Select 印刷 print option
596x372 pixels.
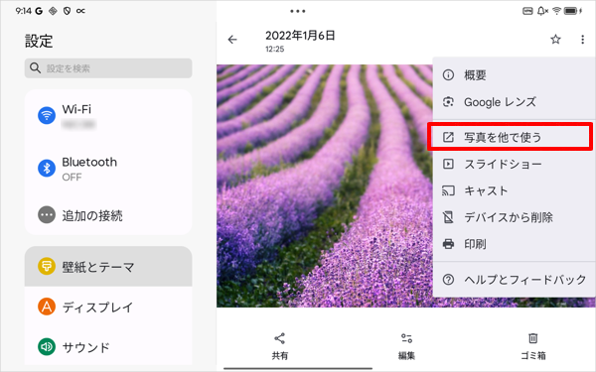[514, 244]
